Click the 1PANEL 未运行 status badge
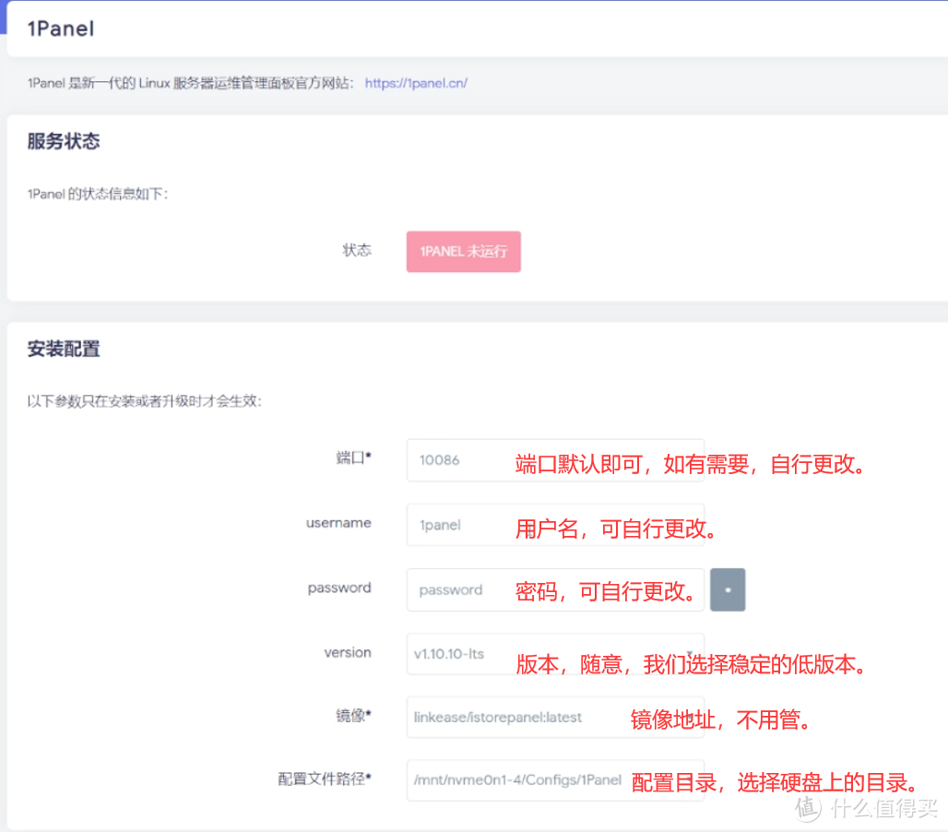Screen dimensions: 948x832 click(463, 251)
